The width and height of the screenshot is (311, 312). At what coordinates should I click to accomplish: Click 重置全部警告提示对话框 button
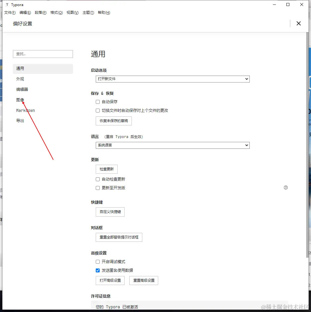tap(119, 237)
